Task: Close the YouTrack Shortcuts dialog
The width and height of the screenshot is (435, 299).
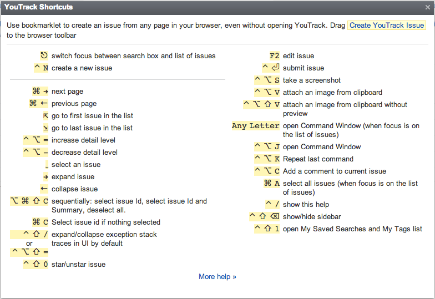Action: [428, 7]
